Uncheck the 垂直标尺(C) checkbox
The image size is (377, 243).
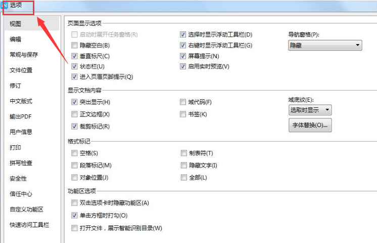[74, 56]
